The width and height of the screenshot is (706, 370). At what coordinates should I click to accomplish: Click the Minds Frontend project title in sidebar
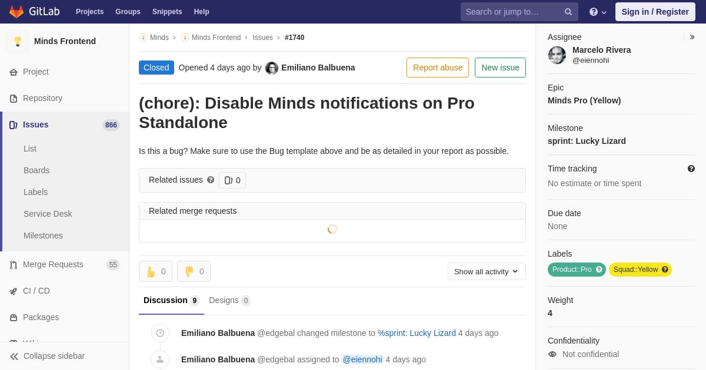65,41
